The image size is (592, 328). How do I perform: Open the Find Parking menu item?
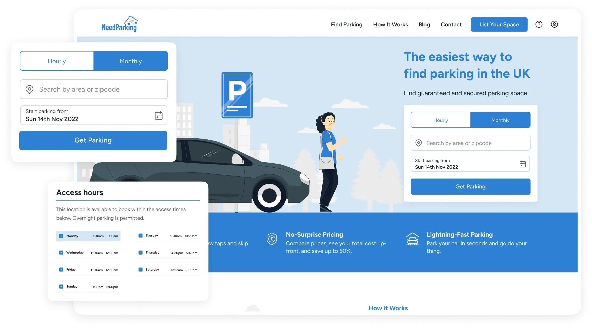pyautogui.click(x=347, y=24)
